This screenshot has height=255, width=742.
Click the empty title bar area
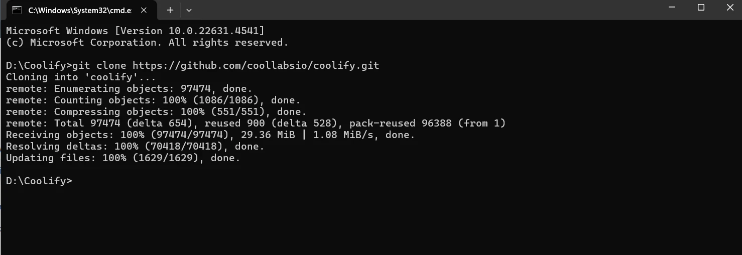402,9
